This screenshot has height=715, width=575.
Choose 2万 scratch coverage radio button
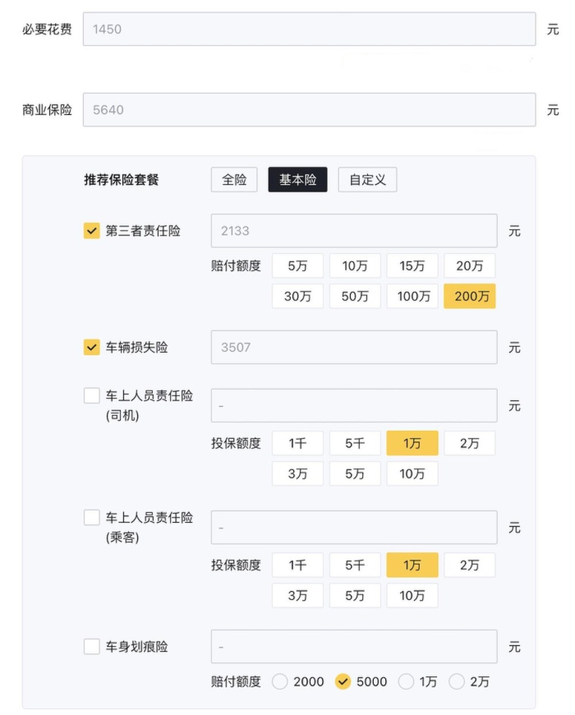(x=457, y=682)
